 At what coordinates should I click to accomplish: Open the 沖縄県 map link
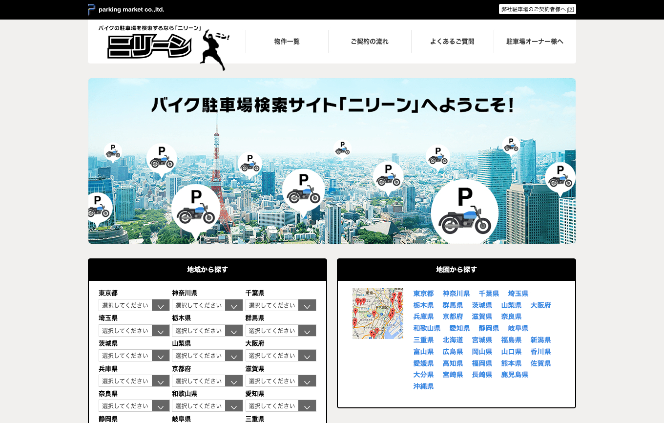tap(423, 386)
